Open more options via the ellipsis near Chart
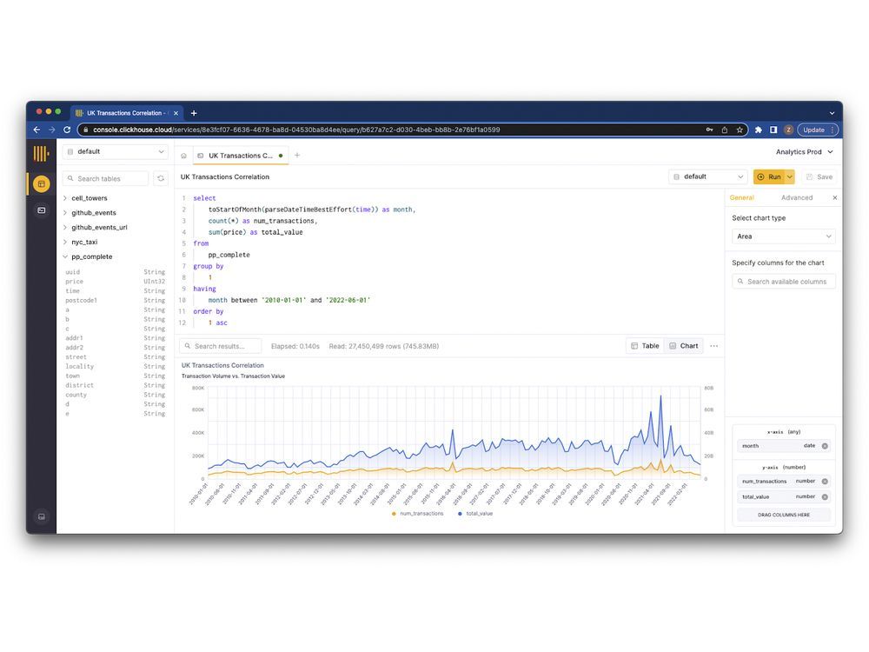869x652 pixels. point(713,345)
